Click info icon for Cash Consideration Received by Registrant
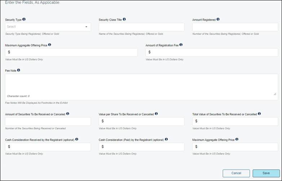The height and width of the screenshot is (181, 282). coord(77,139)
